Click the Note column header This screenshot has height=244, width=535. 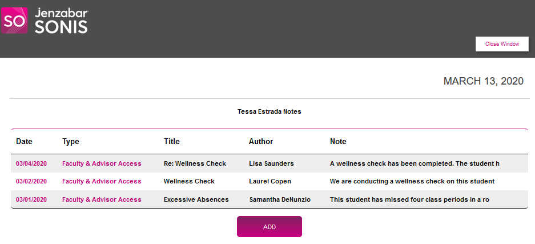[x=338, y=142]
